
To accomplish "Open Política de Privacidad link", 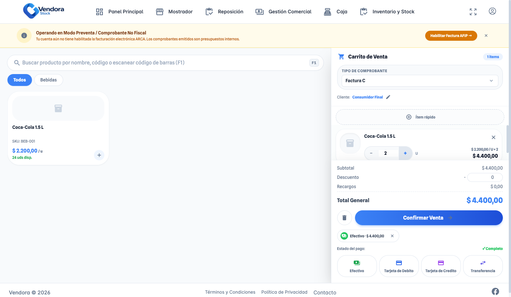I will point(284,292).
